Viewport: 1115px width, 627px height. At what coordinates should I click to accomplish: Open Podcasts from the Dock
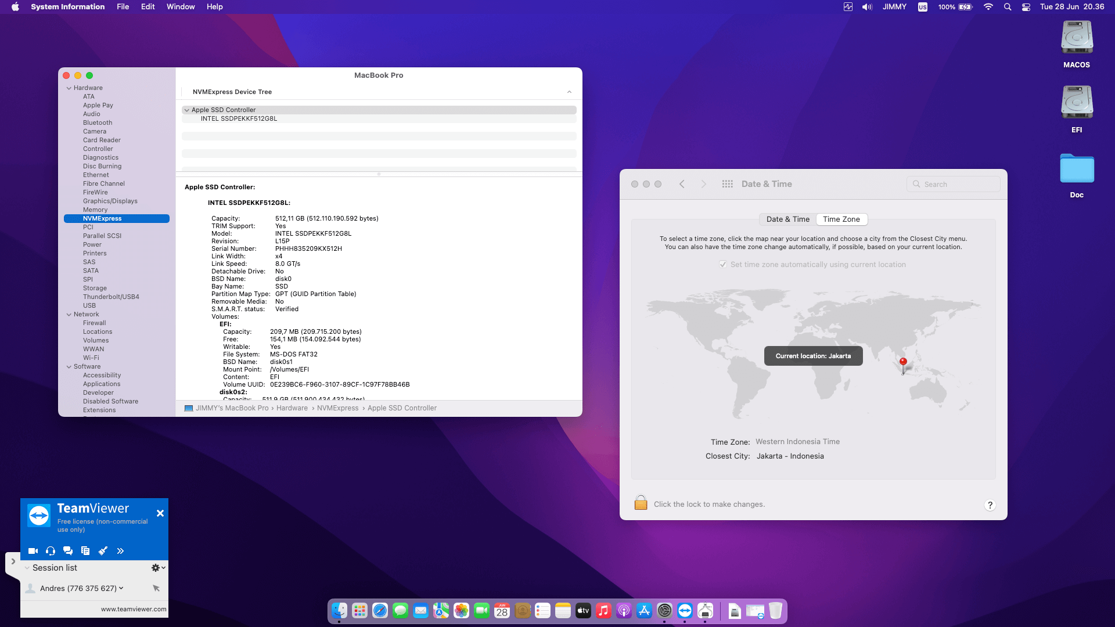tap(624, 611)
